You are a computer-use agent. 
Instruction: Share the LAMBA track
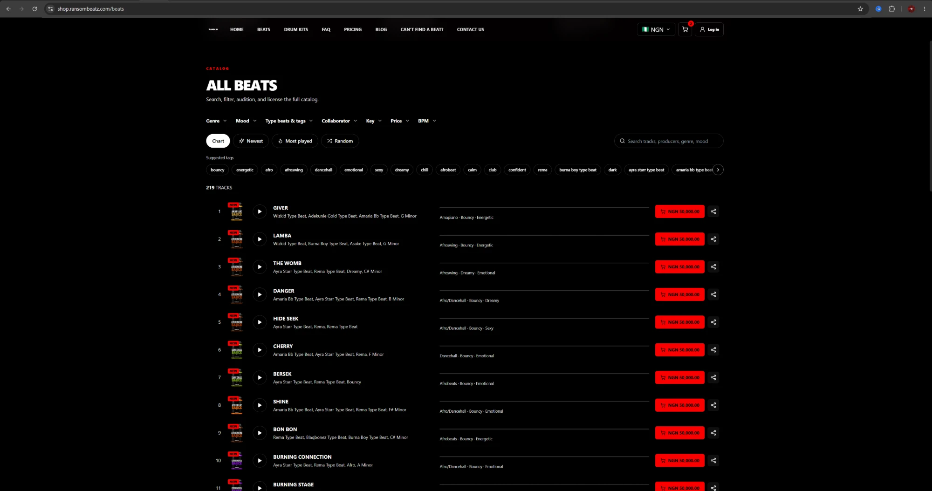pos(713,239)
